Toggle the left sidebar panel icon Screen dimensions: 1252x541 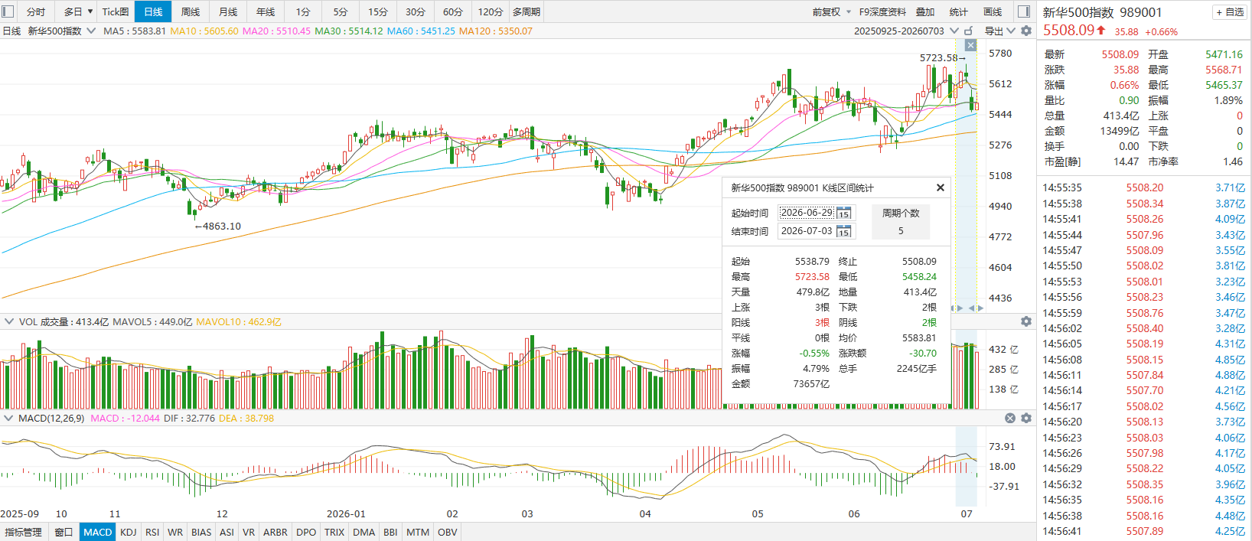point(8,11)
